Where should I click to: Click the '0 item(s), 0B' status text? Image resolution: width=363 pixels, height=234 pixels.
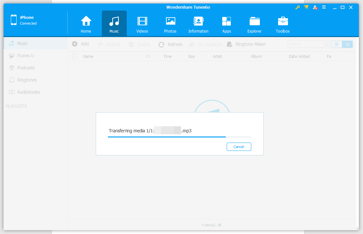pos(212,225)
